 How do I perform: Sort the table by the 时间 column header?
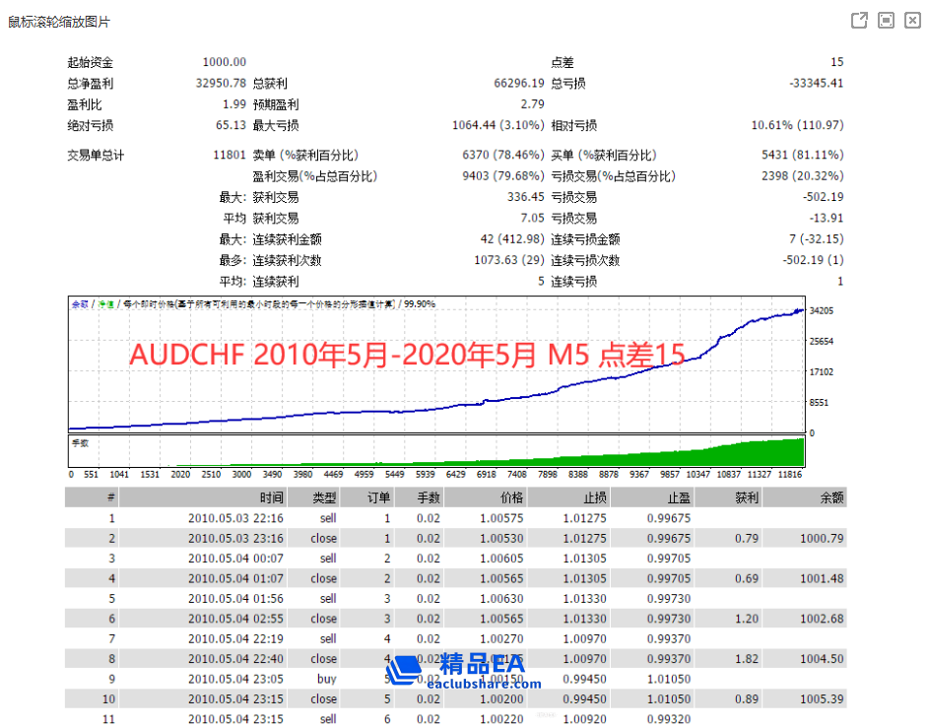(272, 496)
